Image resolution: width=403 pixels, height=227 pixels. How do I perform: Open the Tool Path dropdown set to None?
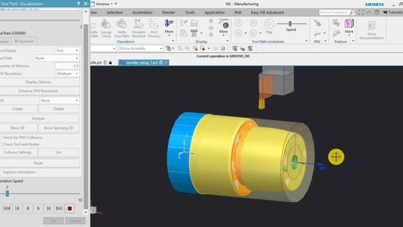pos(57,58)
